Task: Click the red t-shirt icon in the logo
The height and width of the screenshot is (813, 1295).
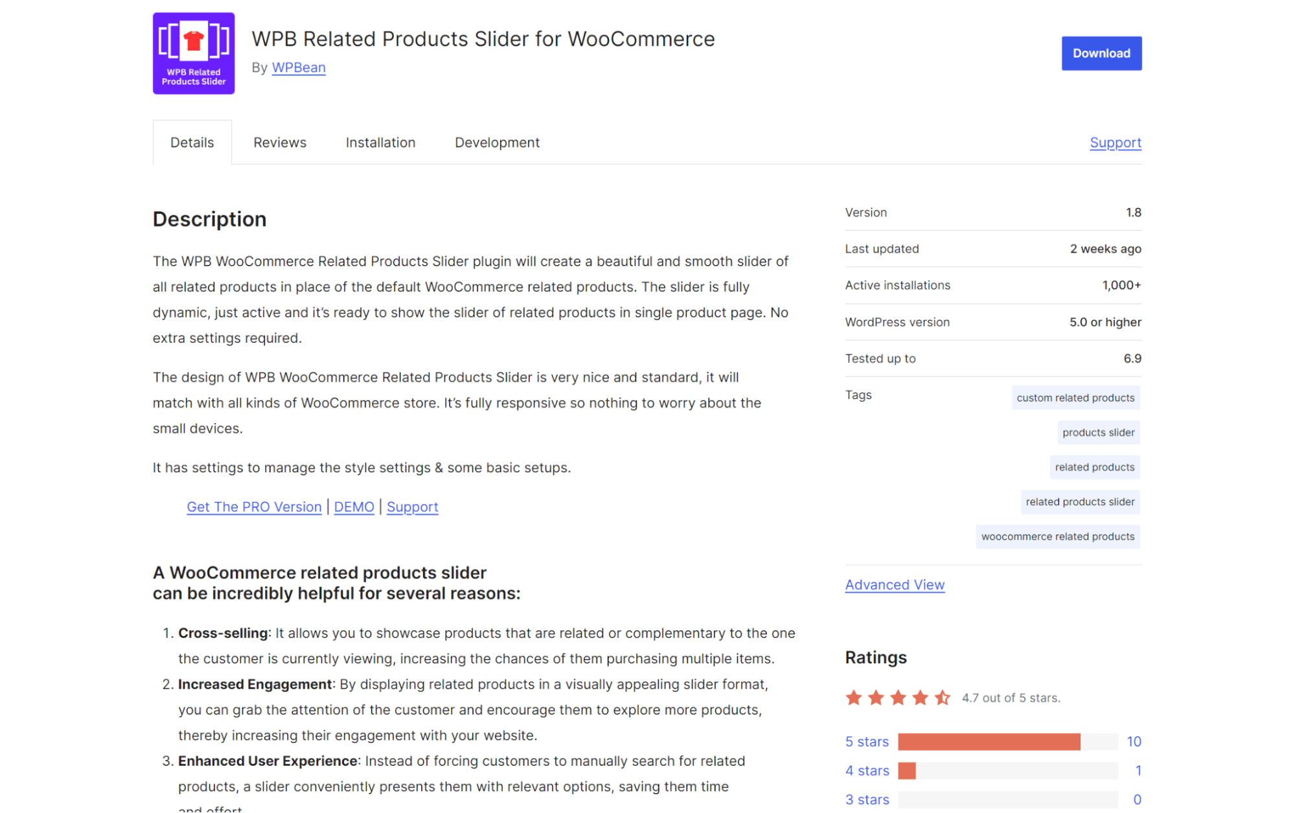Action: pos(193,40)
